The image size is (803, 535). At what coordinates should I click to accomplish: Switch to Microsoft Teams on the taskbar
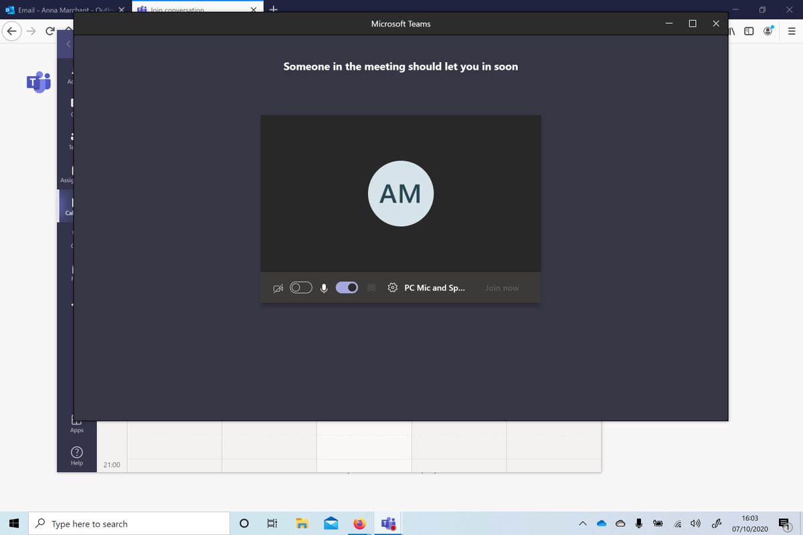[x=388, y=524]
